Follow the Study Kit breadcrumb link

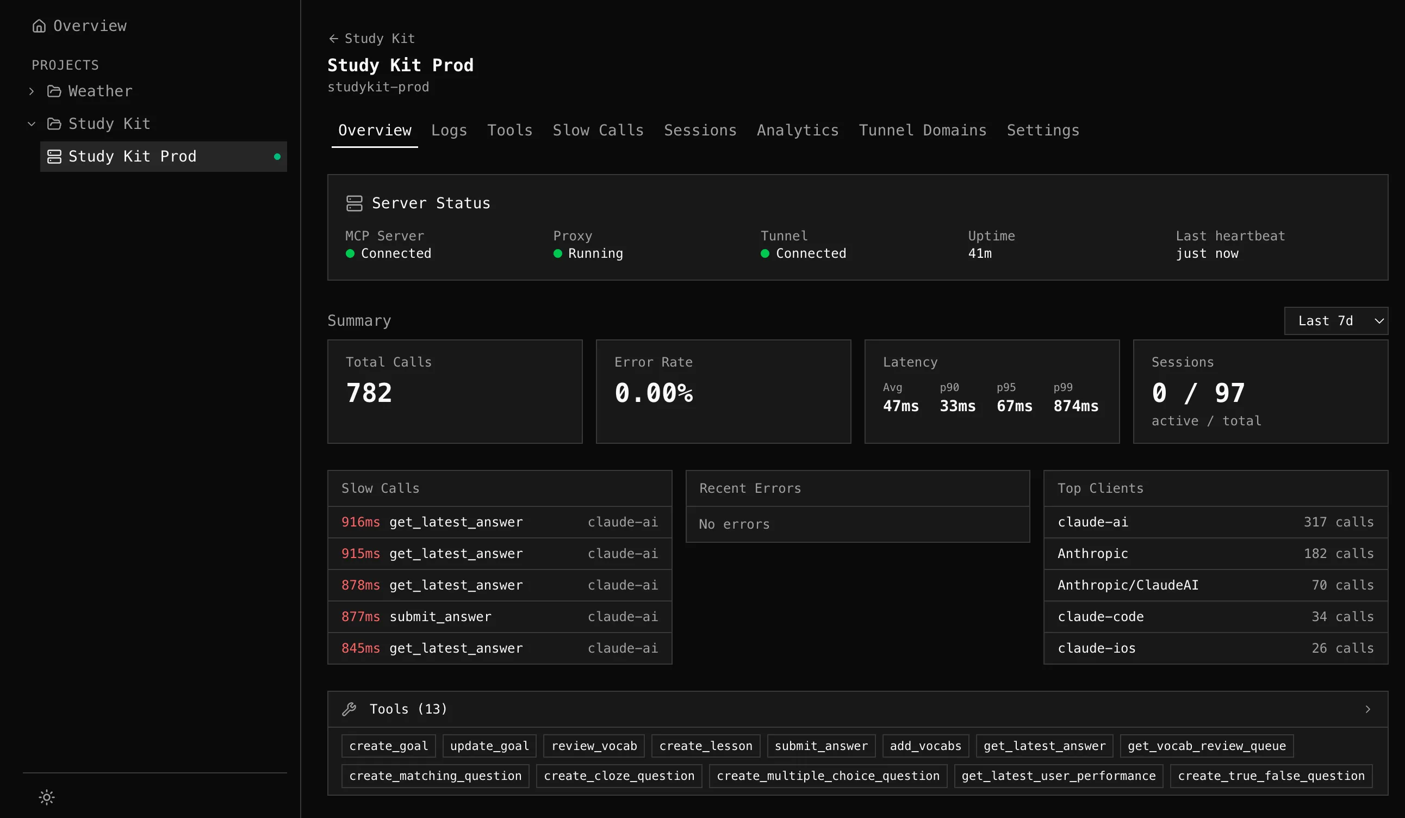(379, 39)
